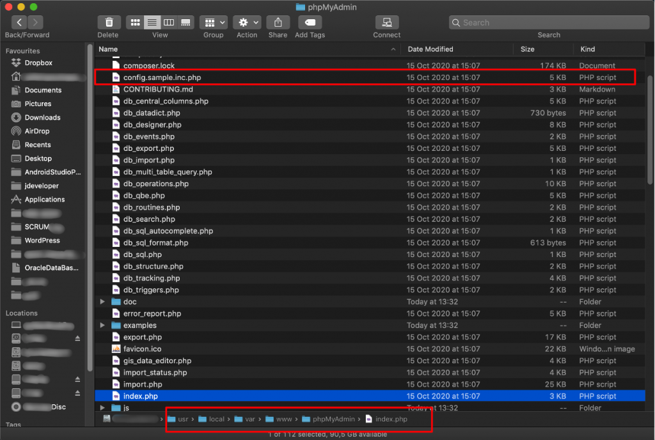Viewport: 655px width, 440px height.
Task: Select export.php file
Action: pyautogui.click(x=370, y=337)
